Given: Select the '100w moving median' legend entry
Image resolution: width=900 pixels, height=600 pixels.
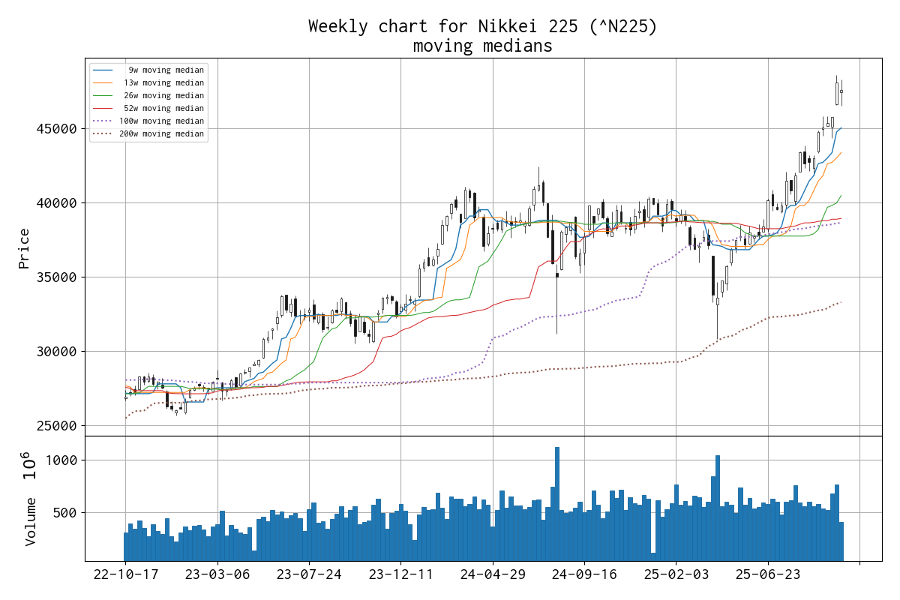Looking at the screenshot, I should click(x=148, y=121).
